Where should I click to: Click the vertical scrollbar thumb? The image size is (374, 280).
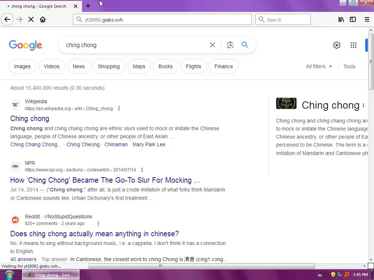click(371, 61)
